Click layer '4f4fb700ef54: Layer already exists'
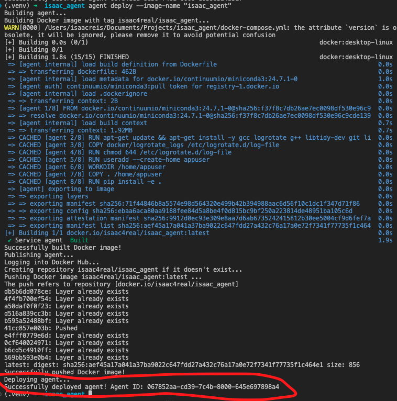 pos(66,299)
